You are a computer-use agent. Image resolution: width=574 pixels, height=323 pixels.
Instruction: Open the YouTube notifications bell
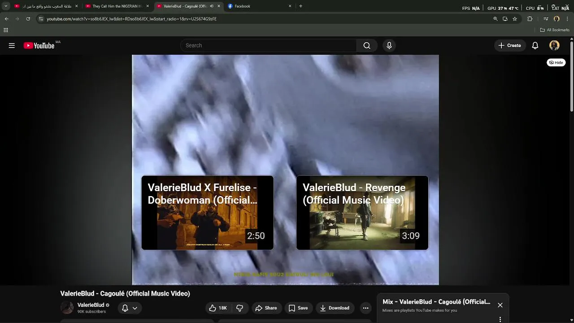coord(535,45)
